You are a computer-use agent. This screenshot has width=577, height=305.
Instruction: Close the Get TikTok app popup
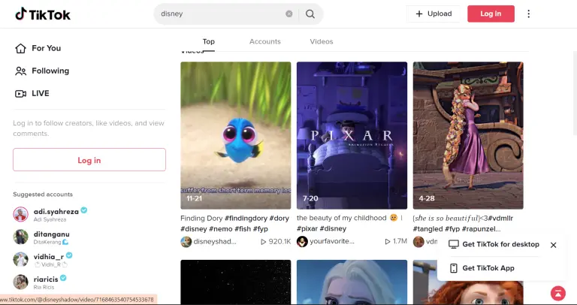click(553, 245)
